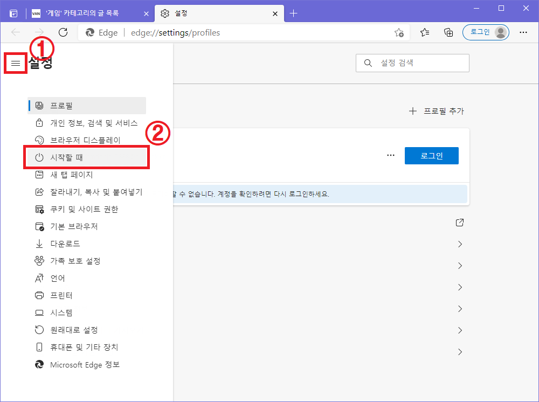The width and height of the screenshot is (539, 402).
Task: Reload the page with refresh icon
Action: (x=63, y=32)
